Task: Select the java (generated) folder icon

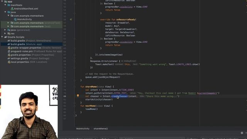Action: [x=9, y=30]
